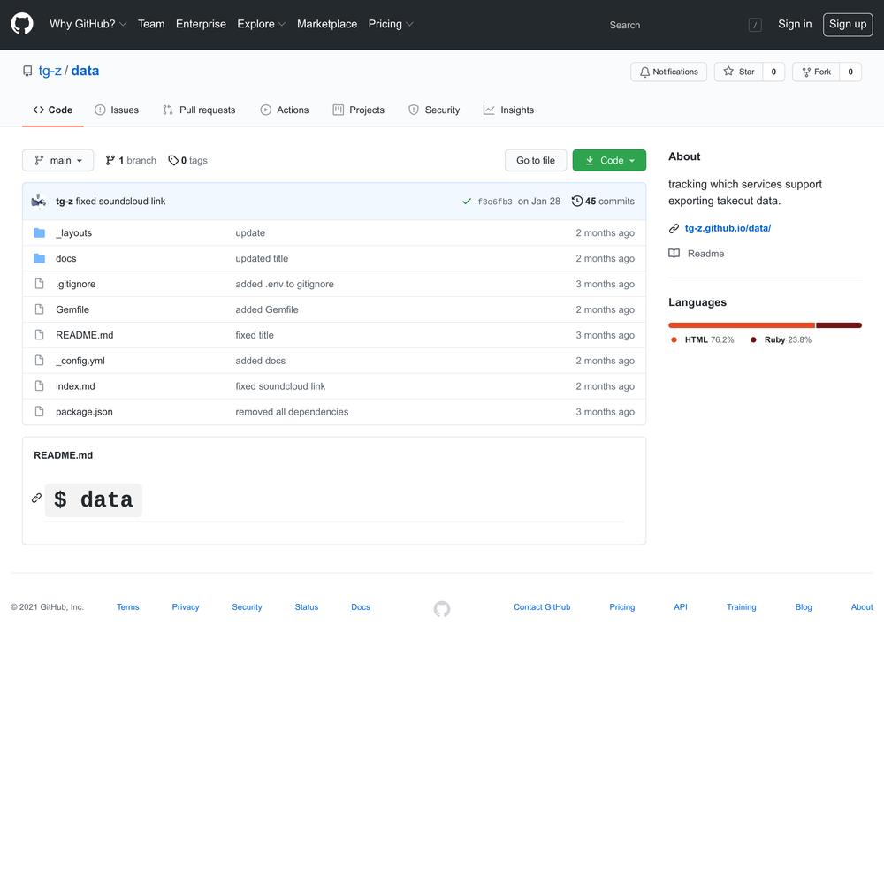The height and width of the screenshot is (884, 884).
Task: Open the index.md file
Action: [75, 386]
